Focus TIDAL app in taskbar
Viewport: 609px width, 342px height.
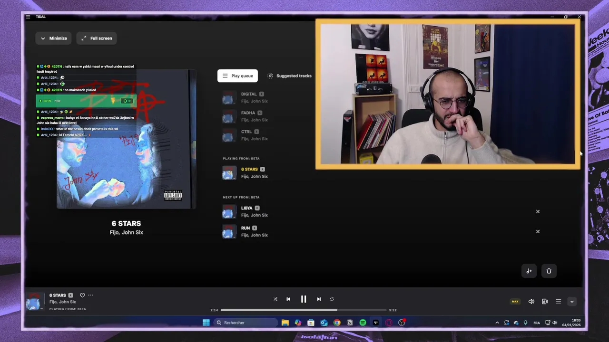click(376, 323)
